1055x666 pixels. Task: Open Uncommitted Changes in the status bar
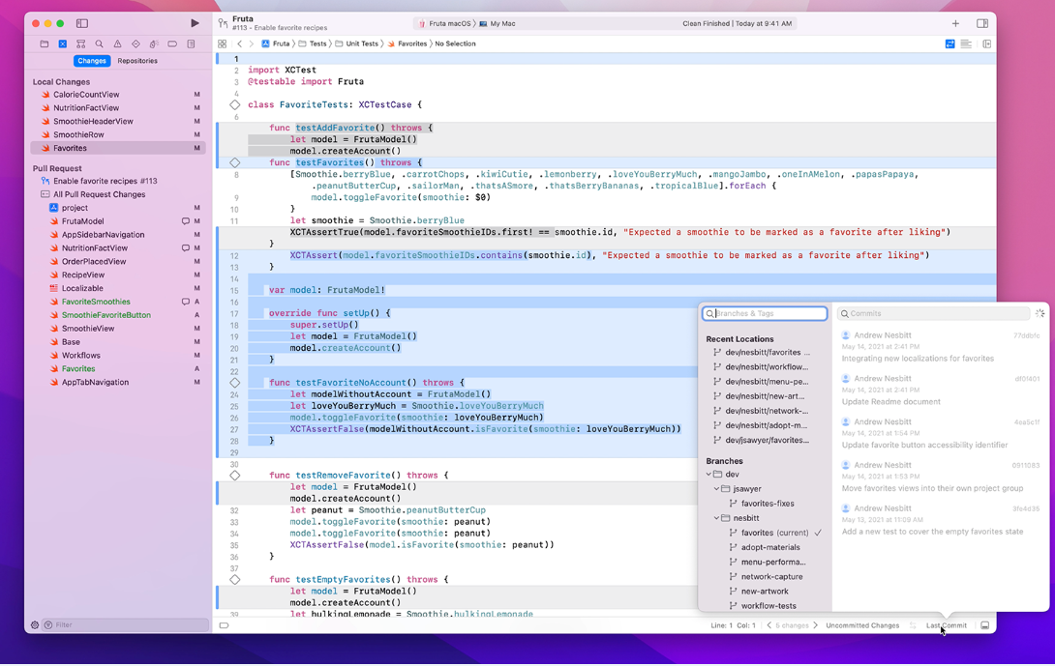click(861, 625)
